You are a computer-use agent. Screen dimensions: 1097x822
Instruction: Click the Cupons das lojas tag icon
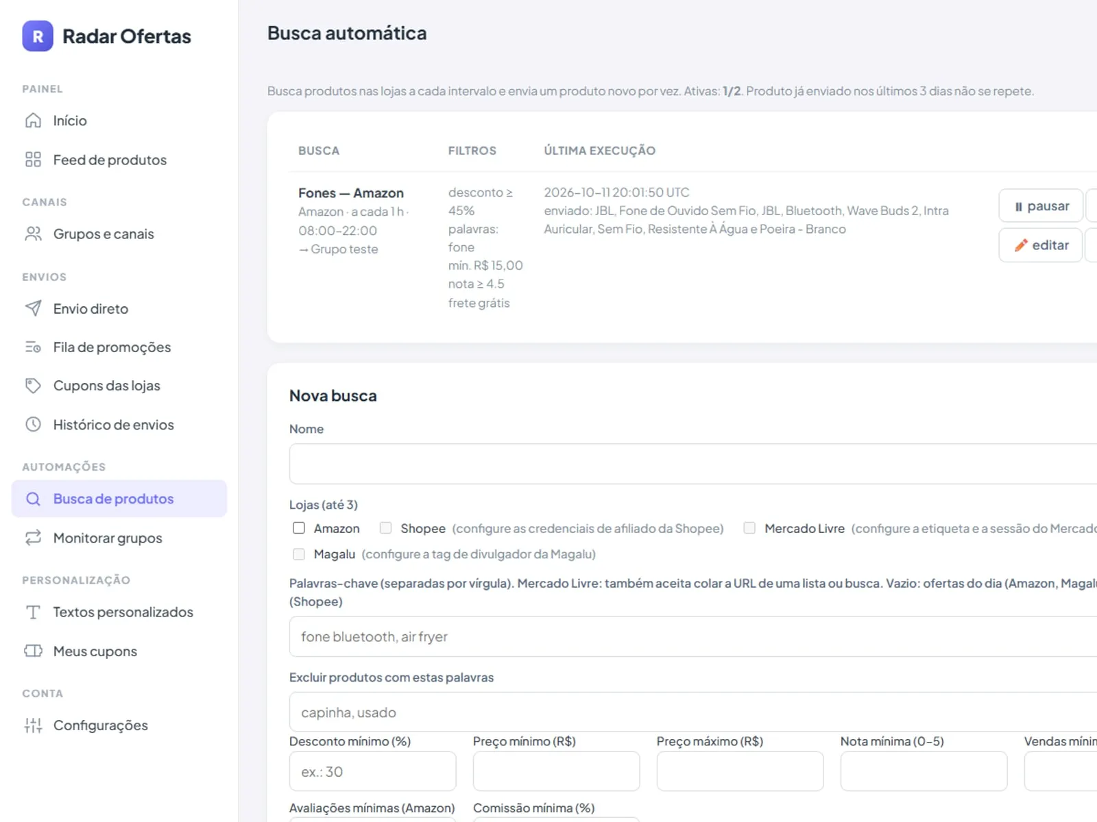click(33, 386)
